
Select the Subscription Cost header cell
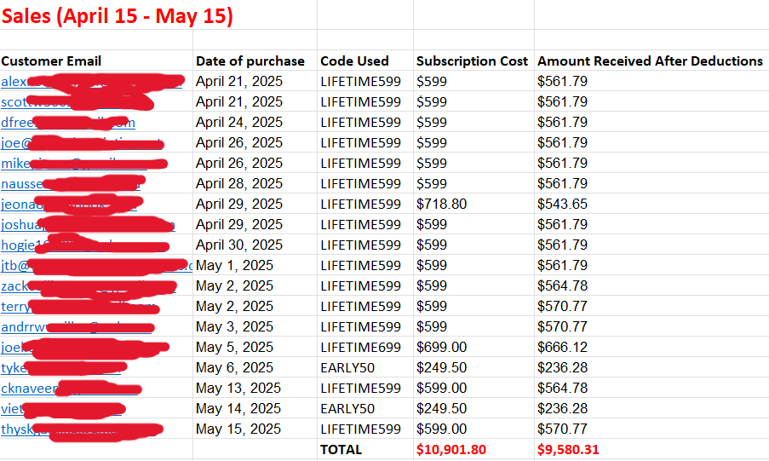[472, 61]
